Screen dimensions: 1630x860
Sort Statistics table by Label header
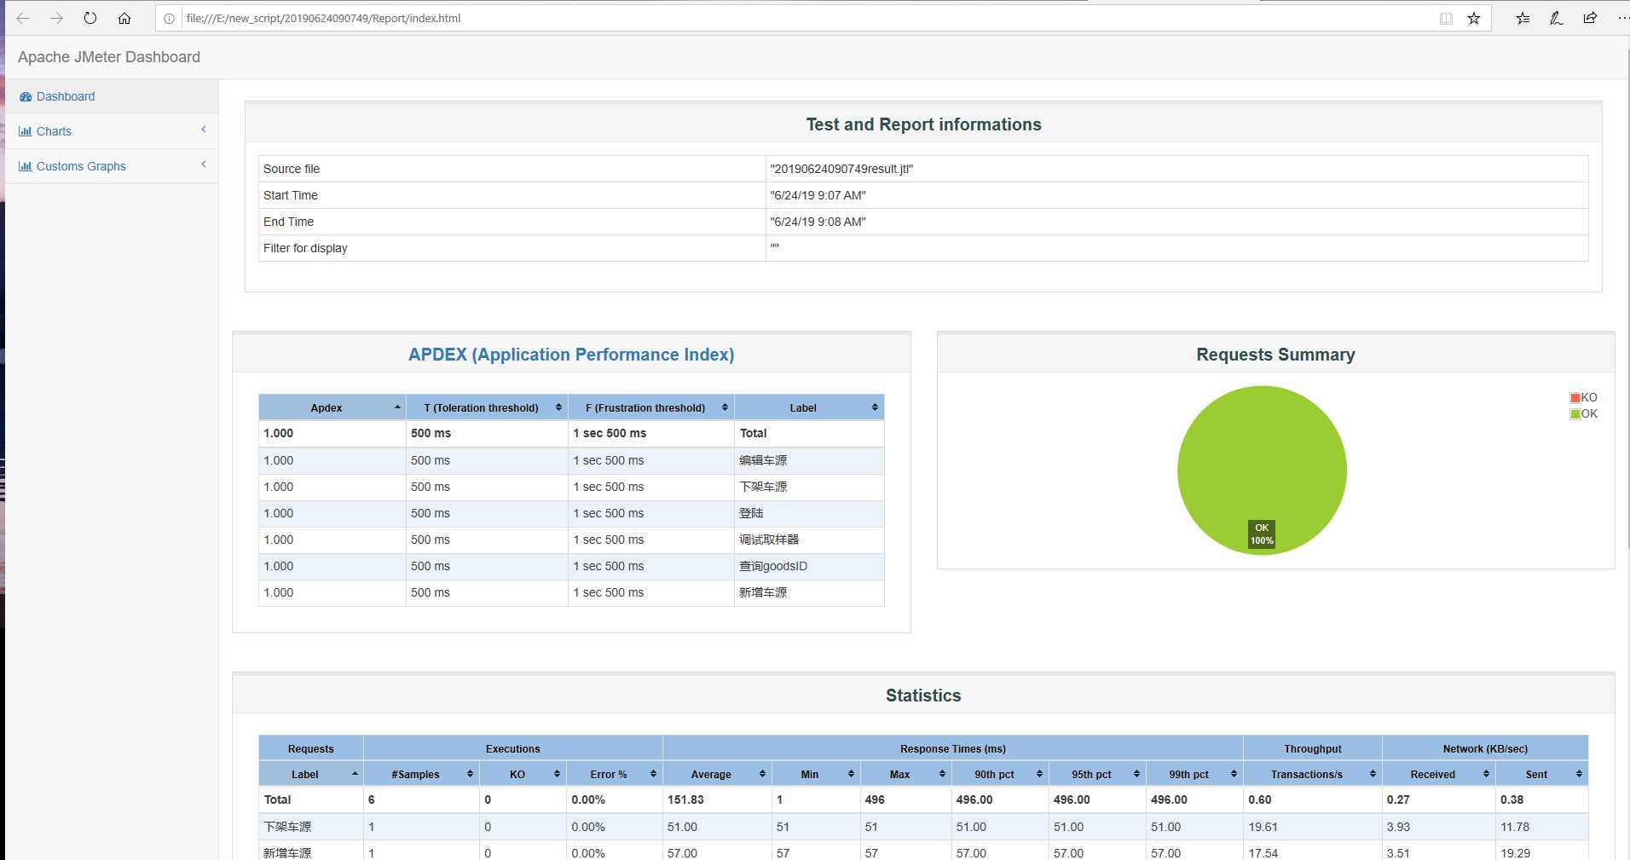tap(311, 774)
